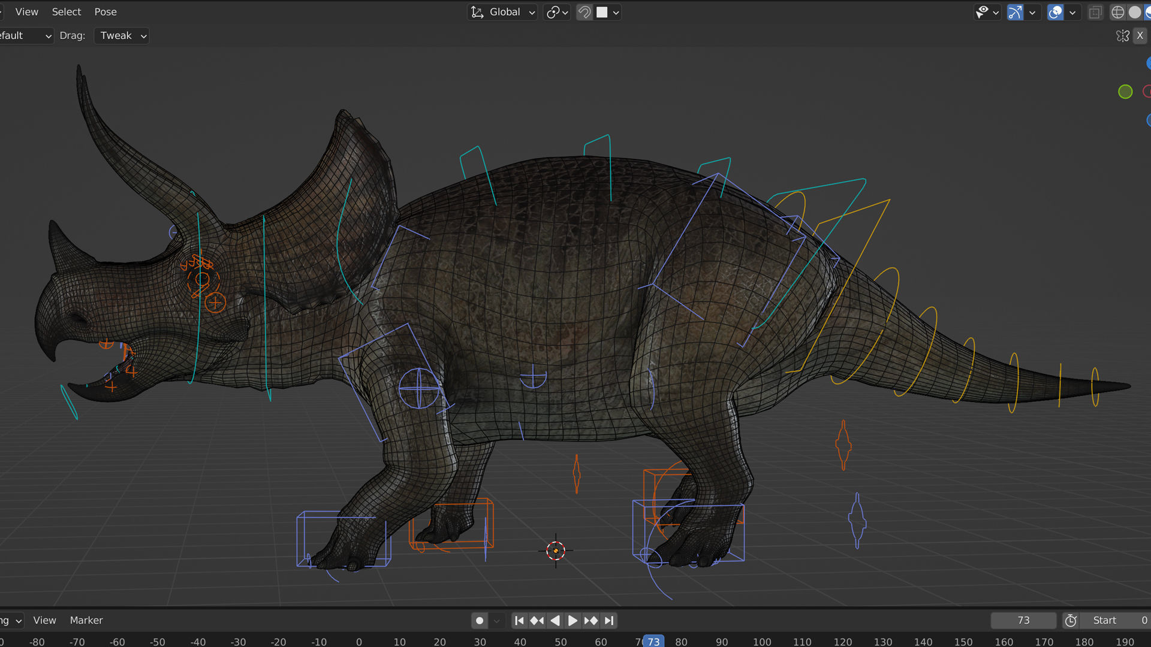Jump to the last frame
Image resolution: width=1151 pixels, height=647 pixels.
click(x=609, y=621)
